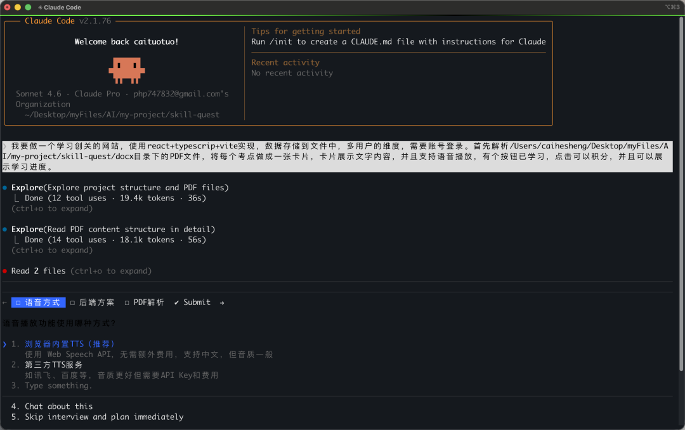The height and width of the screenshot is (430, 685).
Task: Select option 2 第三方TTS服务
Action: (x=53, y=365)
